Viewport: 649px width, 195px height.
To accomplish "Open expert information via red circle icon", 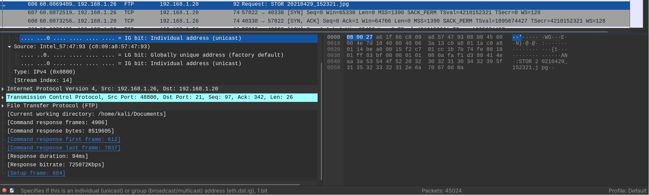I will point(4,190).
